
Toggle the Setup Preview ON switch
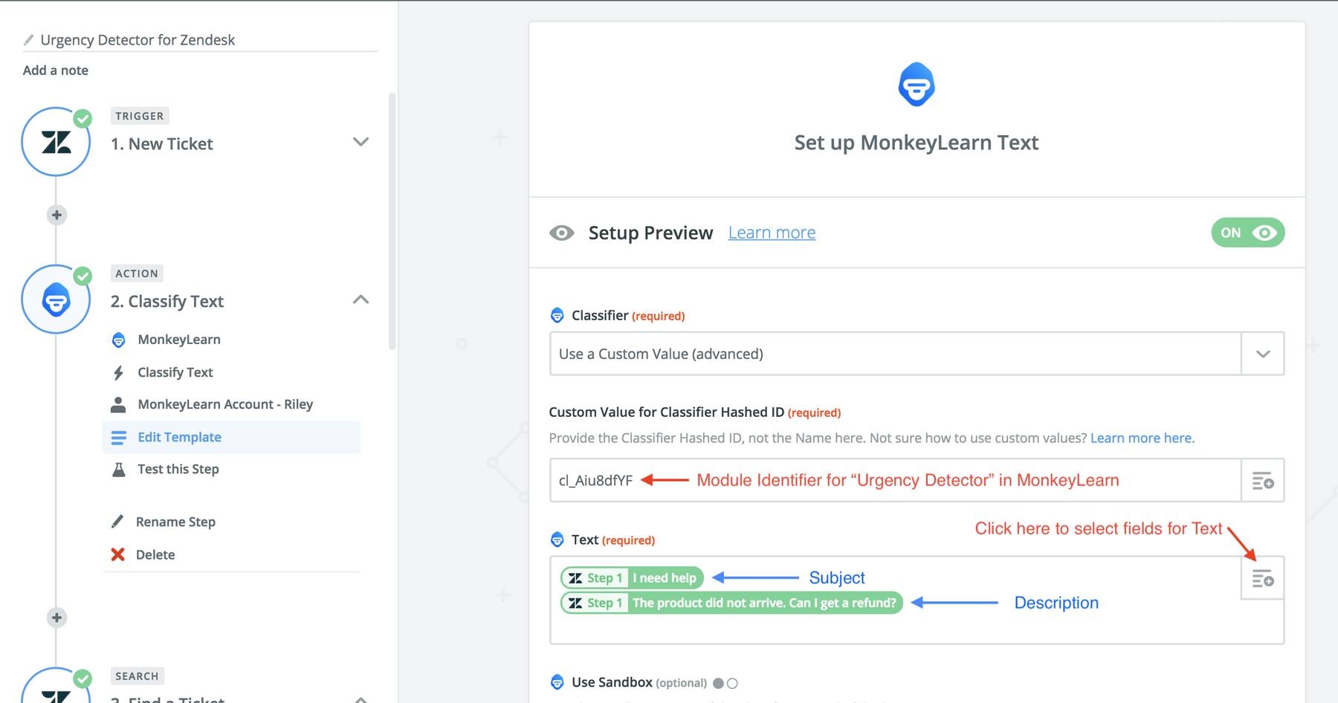(x=1247, y=233)
